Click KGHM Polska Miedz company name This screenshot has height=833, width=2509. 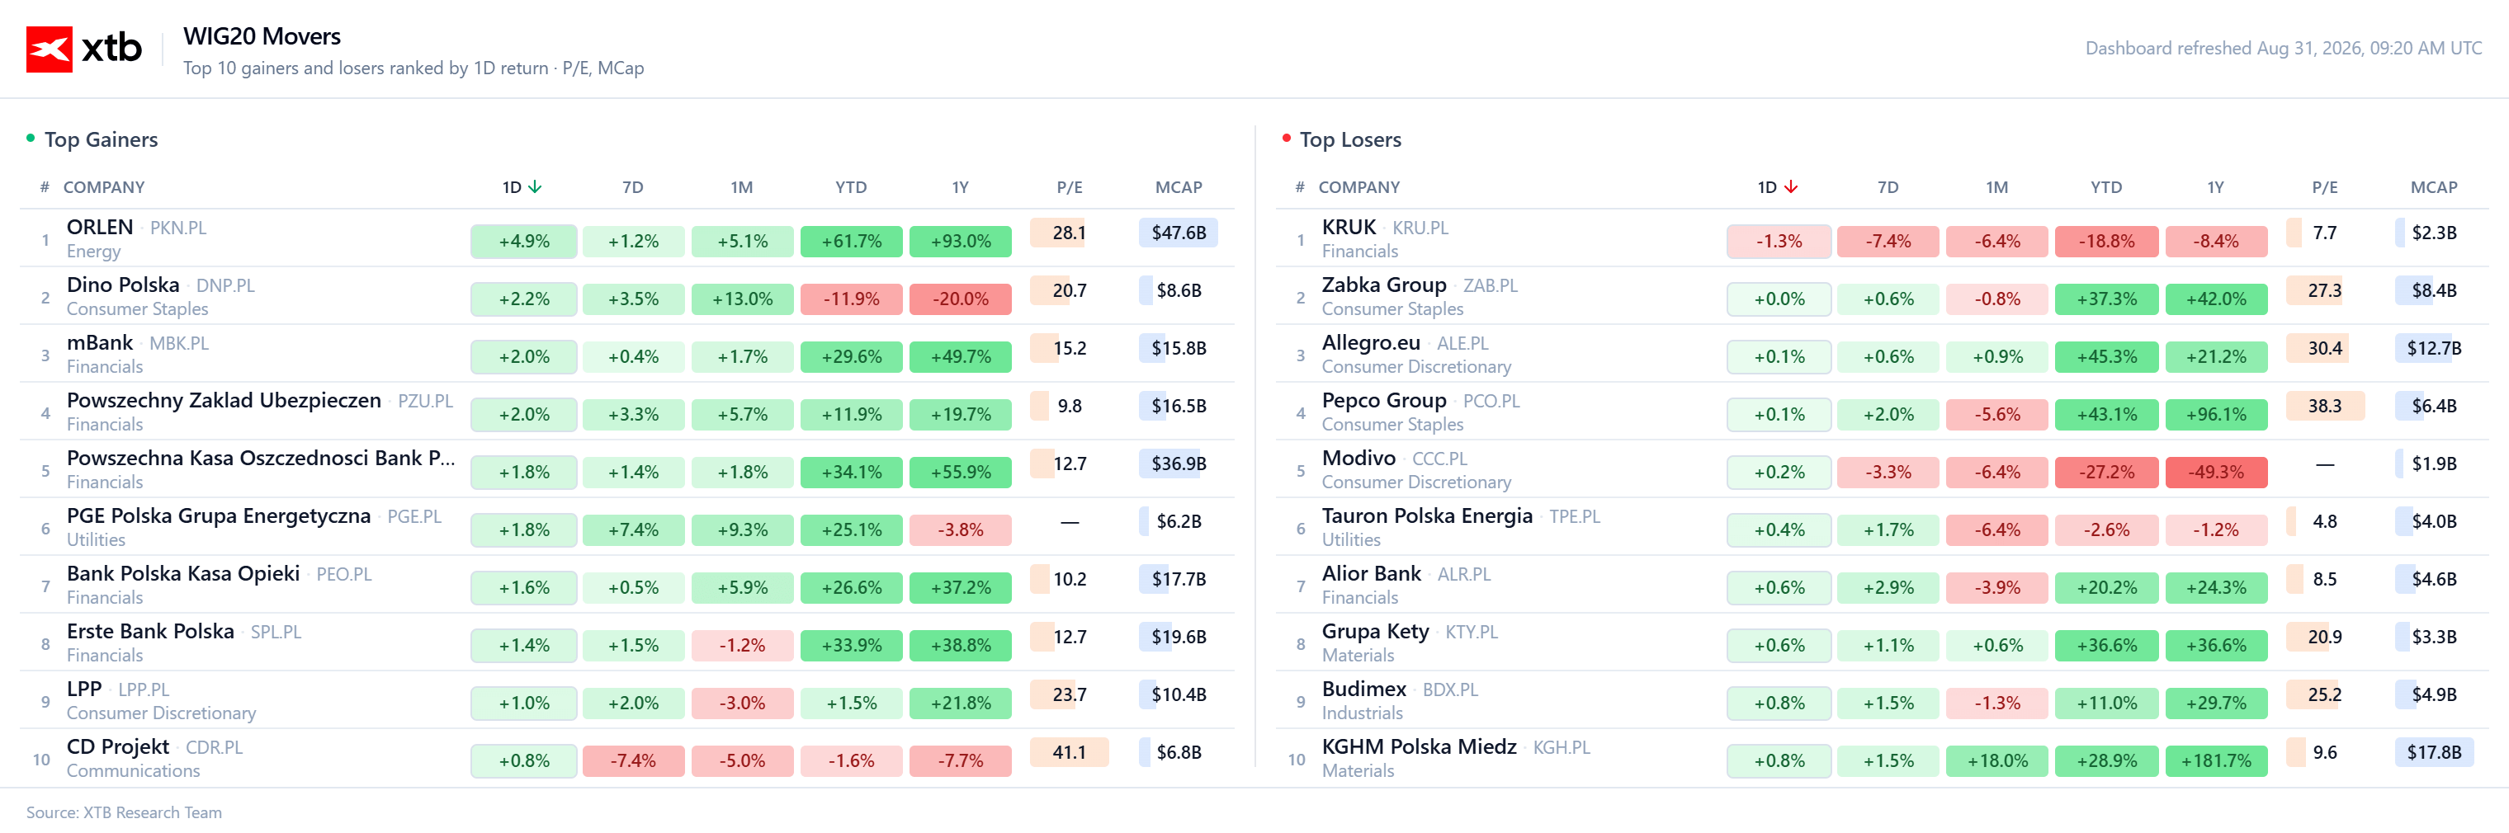pyautogui.click(x=1418, y=746)
